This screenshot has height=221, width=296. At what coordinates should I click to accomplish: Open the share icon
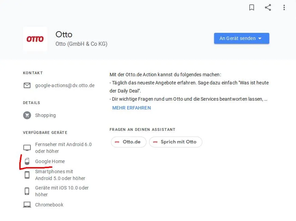click(268, 7)
